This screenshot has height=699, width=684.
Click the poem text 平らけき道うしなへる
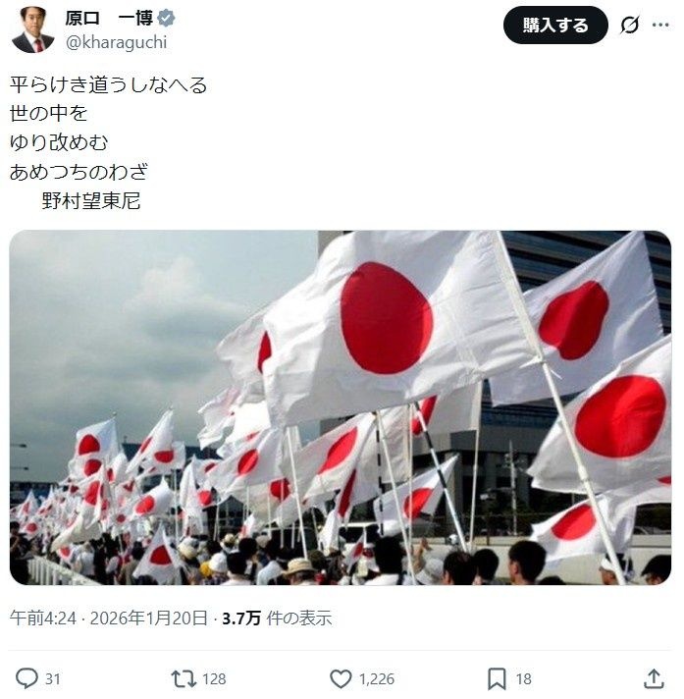pos(109,84)
